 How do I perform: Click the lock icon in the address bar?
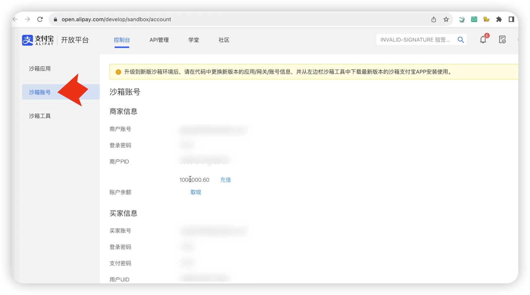pos(55,19)
